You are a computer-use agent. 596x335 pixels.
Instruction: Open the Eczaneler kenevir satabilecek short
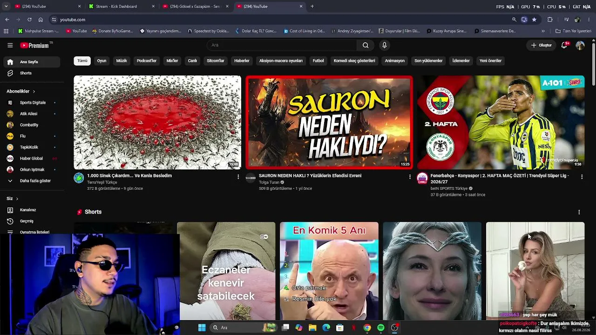click(226, 271)
